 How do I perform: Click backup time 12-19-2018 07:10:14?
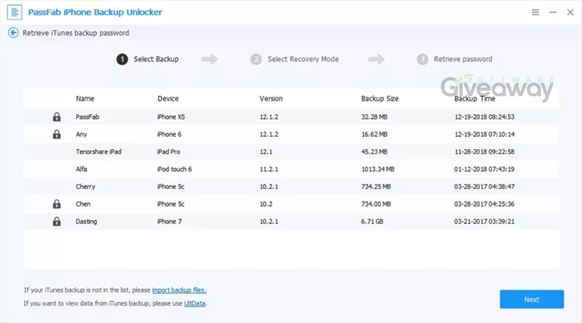pos(484,135)
